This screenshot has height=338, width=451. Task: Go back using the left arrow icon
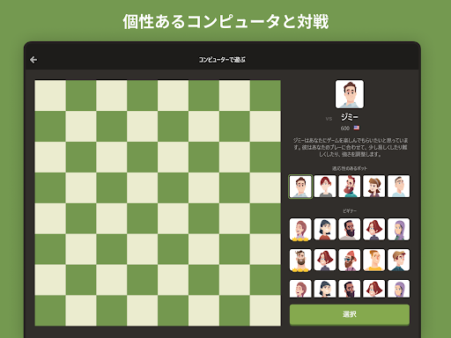[33, 60]
